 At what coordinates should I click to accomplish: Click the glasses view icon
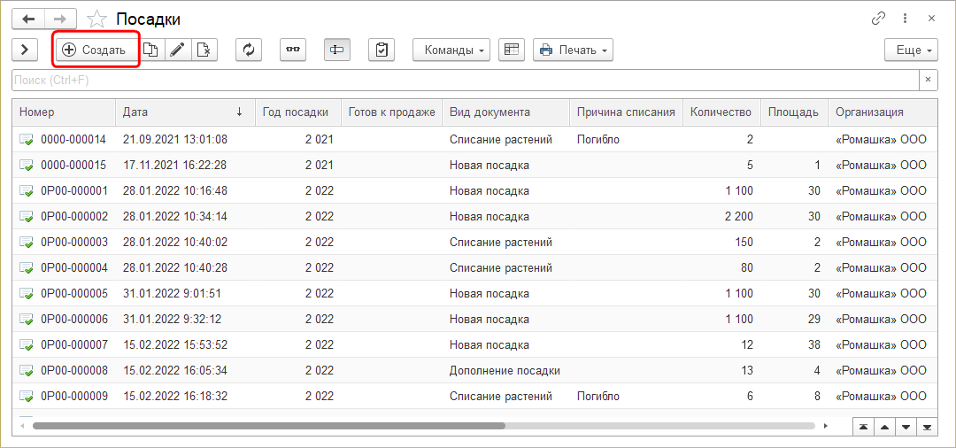point(293,50)
